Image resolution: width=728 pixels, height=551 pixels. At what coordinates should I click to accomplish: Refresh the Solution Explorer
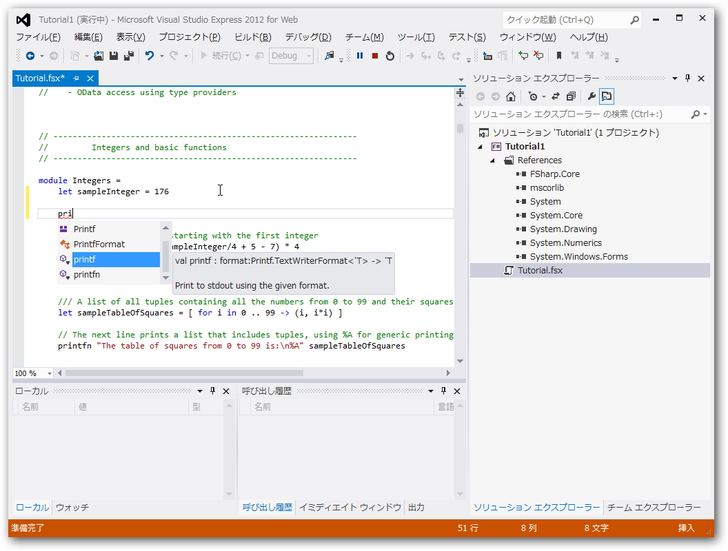click(556, 96)
